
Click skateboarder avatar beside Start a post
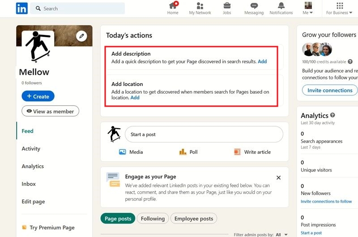tap(114, 134)
